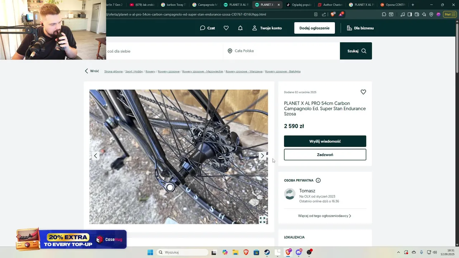Open the Brave VPN shield icon
The height and width of the screenshot is (258, 459).
(431, 14)
